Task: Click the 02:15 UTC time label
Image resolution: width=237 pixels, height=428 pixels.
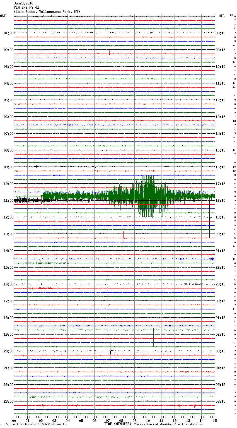Action: 221,335
